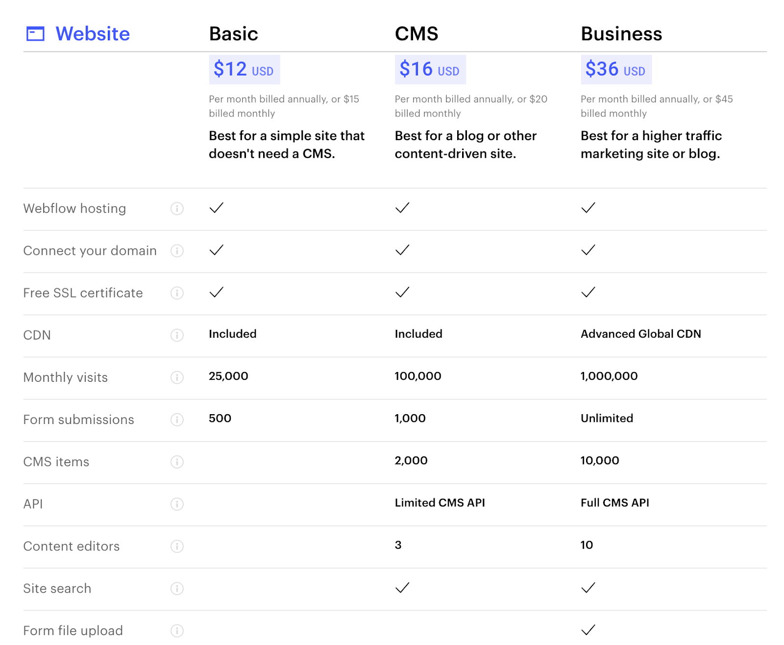The width and height of the screenshot is (784, 645).
Task: Click the 10,000 CMS items value
Action: [x=600, y=460]
